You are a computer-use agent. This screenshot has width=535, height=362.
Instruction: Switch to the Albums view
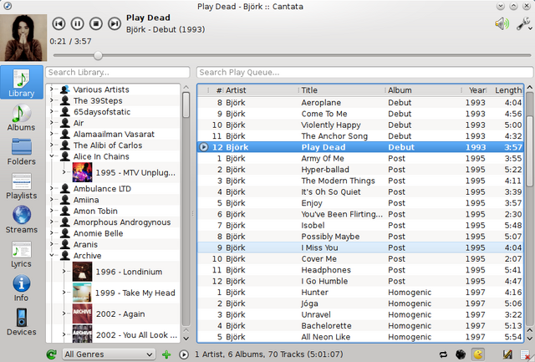tap(22, 118)
